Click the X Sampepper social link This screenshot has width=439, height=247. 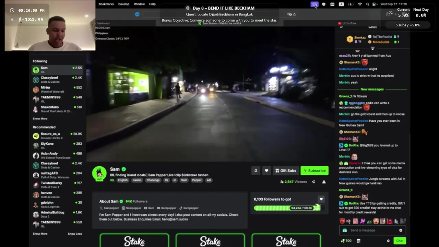pos(109,208)
